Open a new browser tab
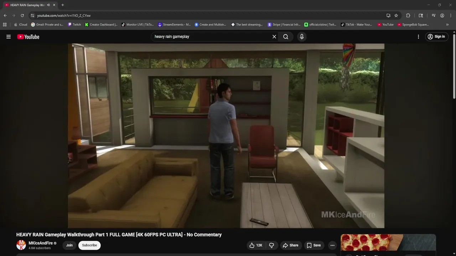The width and height of the screenshot is (456, 256). 63,5
